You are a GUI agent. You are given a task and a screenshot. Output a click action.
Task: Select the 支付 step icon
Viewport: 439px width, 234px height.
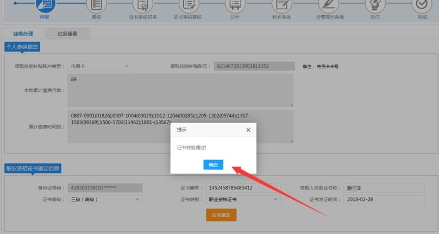click(x=375, y=4)
